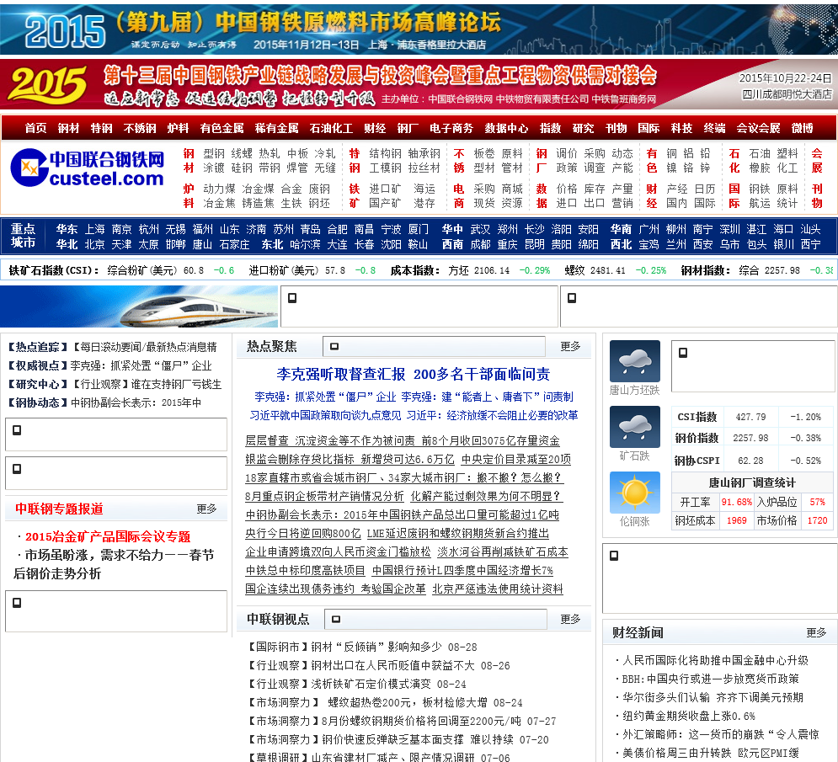838x762 pixels.
Task: Open 产经 link under 财经
Action: click(x=677, y=189)
